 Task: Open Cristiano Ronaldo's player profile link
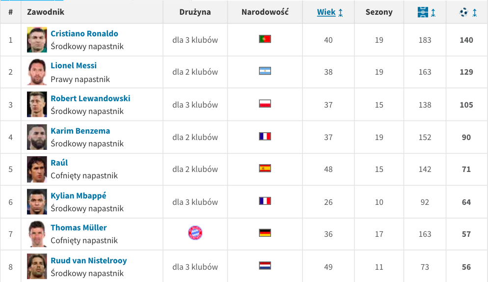[84, 34]
